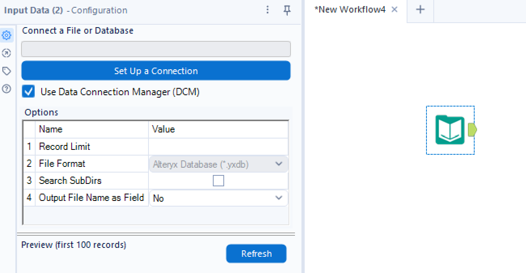Click the Input Data (2) panel title
The height and width of the screenshot is (273, 526).
pyautogui.click(x=34, y=11)
